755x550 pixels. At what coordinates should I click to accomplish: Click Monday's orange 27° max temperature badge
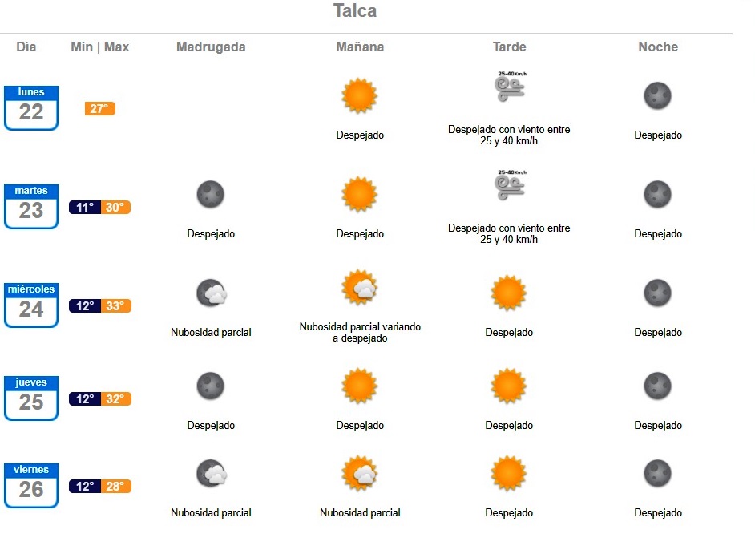[100, 109]
